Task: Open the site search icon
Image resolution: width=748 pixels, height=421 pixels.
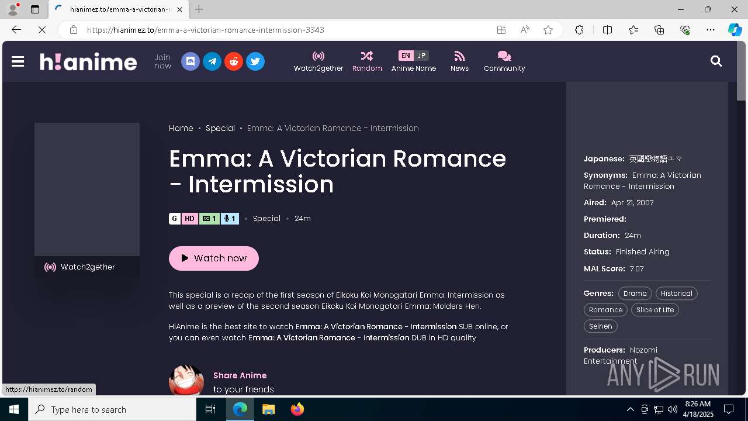Action: coord(716,61)
